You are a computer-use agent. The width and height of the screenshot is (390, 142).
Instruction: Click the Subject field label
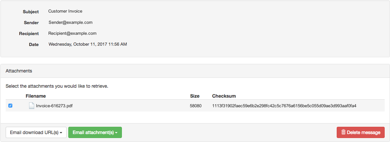(x=31, y=12)
